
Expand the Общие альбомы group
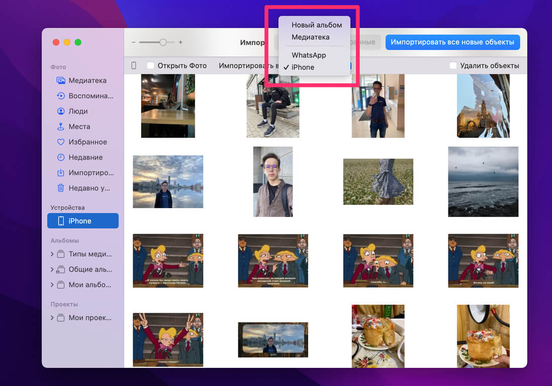pyautogui.click(x=52, y=269)
